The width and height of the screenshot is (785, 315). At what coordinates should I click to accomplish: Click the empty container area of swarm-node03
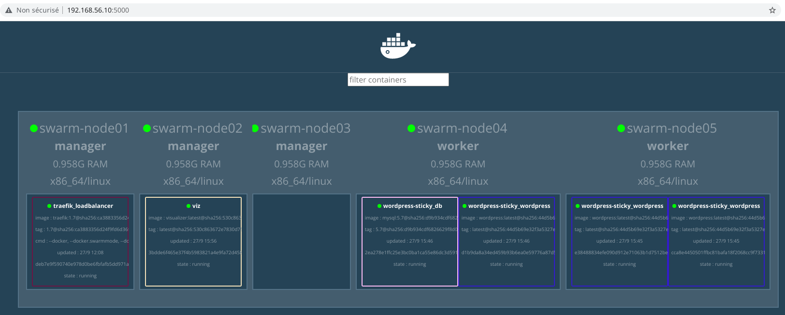302,242
